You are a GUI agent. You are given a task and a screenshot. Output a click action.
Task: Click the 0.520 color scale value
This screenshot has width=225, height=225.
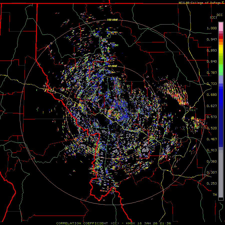[212, 128]
